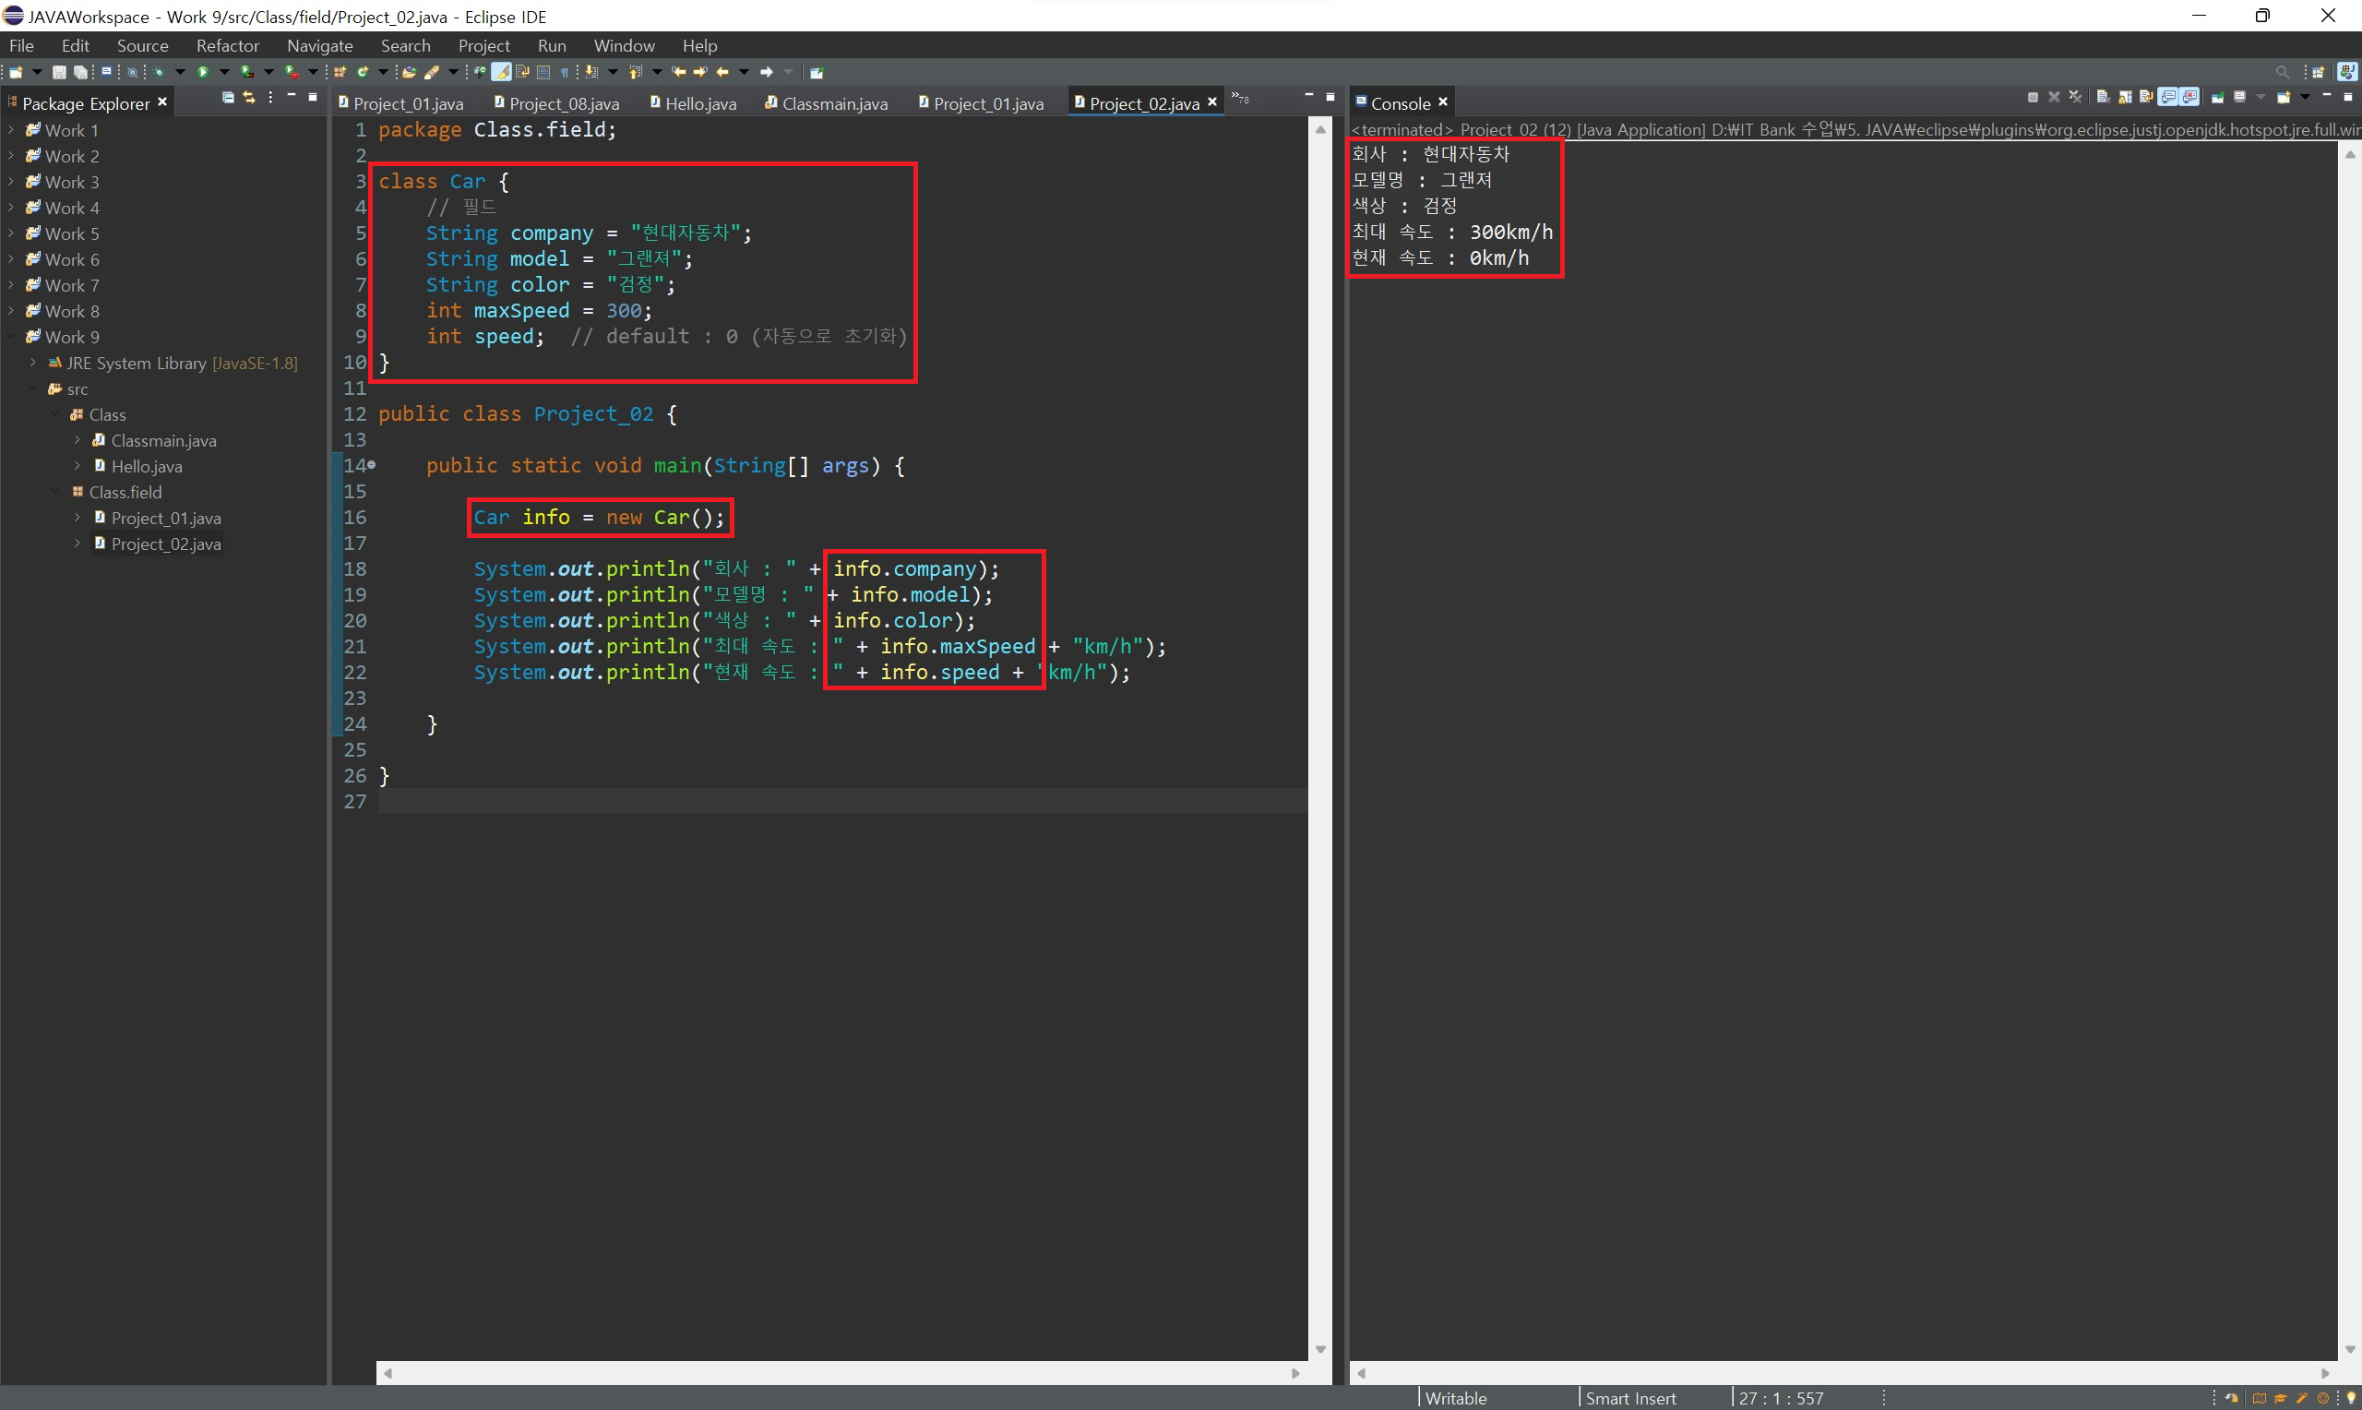Click Collapse All icon in Package Explorer
2362x1410 pixels.
[228, 98]
